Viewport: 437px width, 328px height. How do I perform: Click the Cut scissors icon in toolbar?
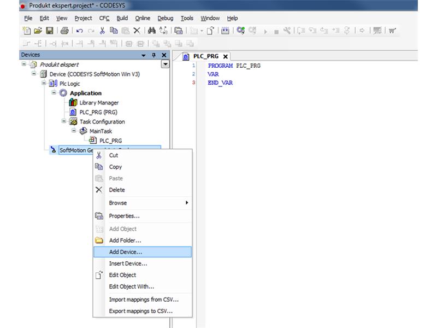pos(102,31)
